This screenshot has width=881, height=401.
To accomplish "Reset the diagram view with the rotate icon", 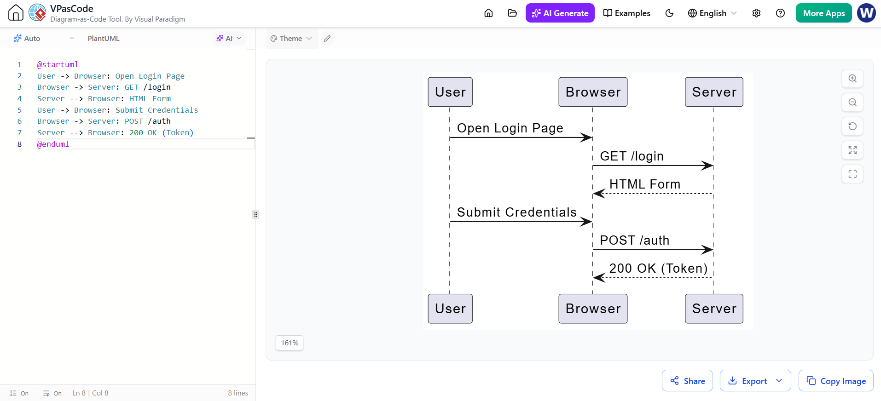I will [852, 126].
